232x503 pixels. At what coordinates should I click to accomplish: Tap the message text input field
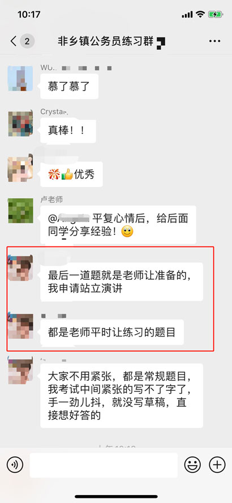click(104, 465)
